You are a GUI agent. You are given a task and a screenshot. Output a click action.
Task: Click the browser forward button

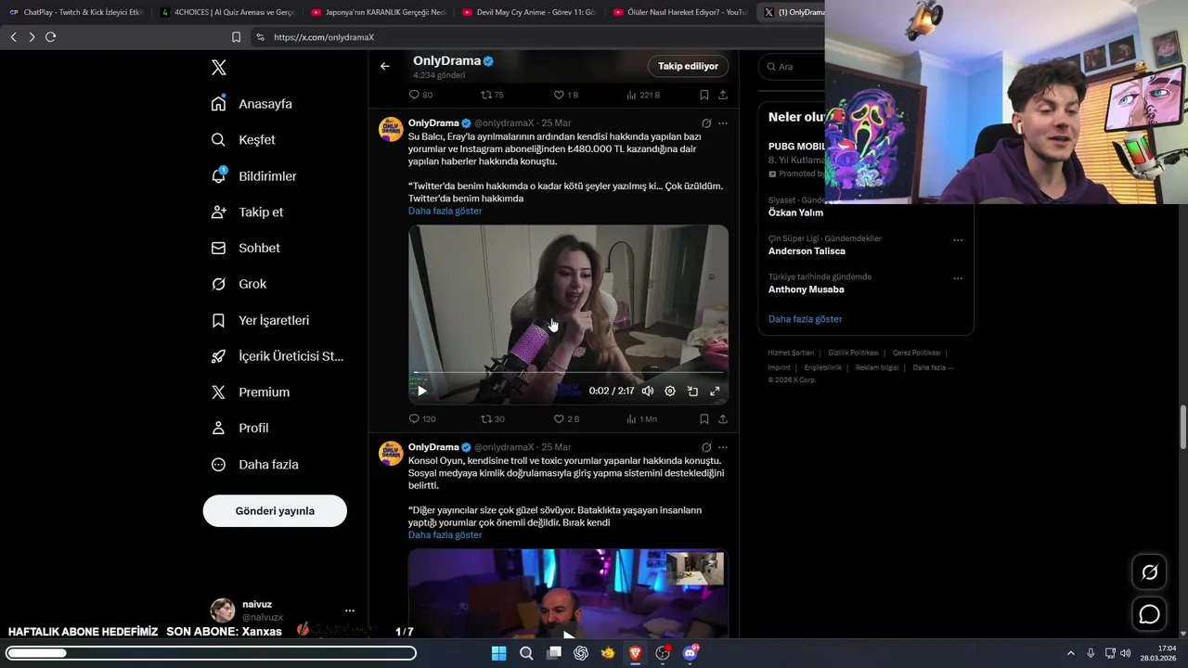pyautogui.click(x=32, y=37)
